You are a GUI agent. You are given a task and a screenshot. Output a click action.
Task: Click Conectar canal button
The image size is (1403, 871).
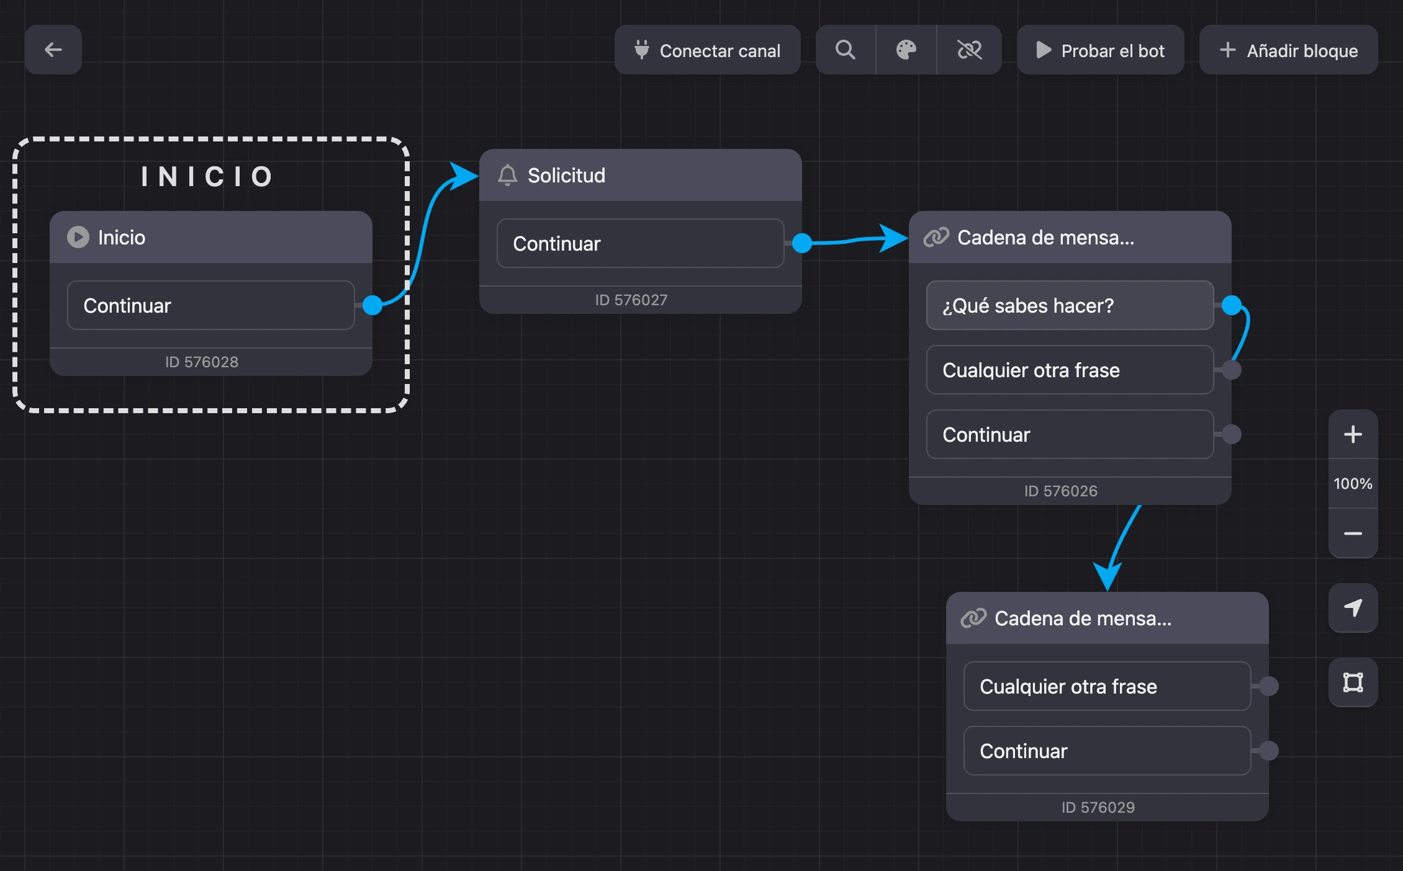click(708, 50)
